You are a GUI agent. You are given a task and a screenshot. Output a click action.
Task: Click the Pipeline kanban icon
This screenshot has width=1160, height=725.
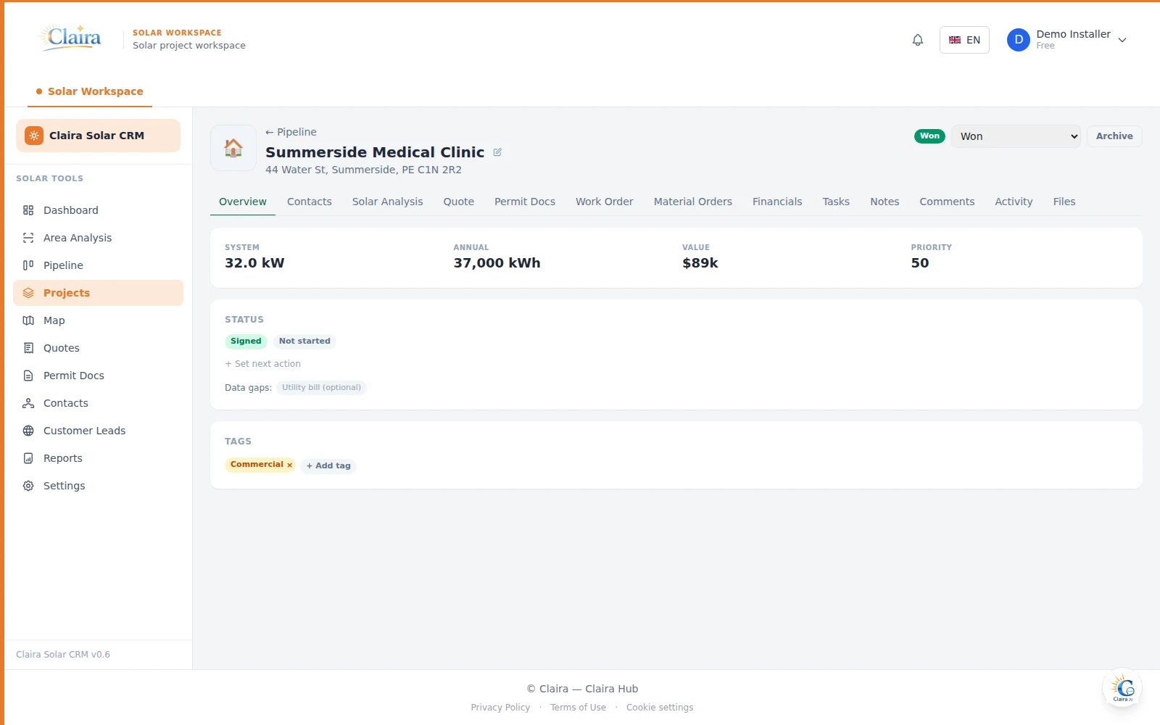click(x=28, y=265)
